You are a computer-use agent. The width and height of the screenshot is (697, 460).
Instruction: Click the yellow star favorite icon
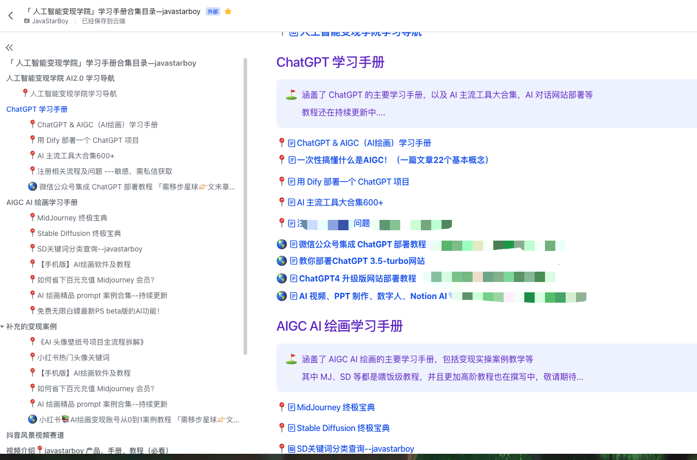228,11
